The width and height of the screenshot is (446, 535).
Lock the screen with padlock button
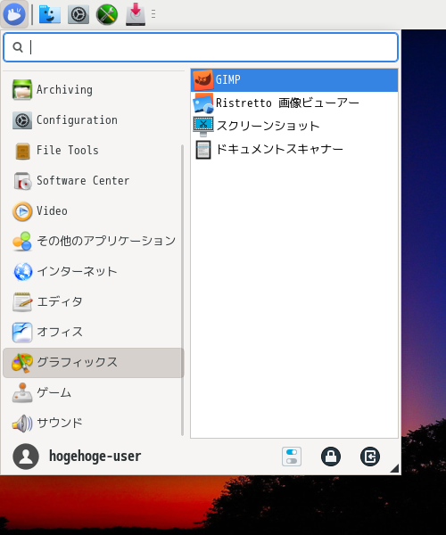(331, 457)
